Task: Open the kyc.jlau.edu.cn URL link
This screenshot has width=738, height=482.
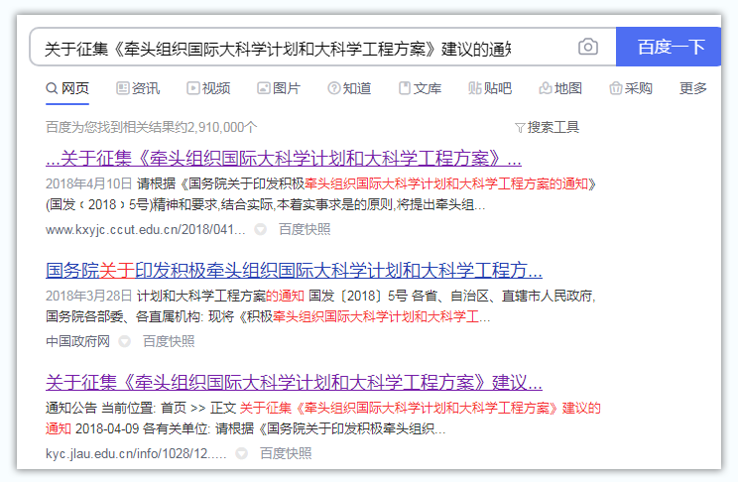Action: (136, 454)
